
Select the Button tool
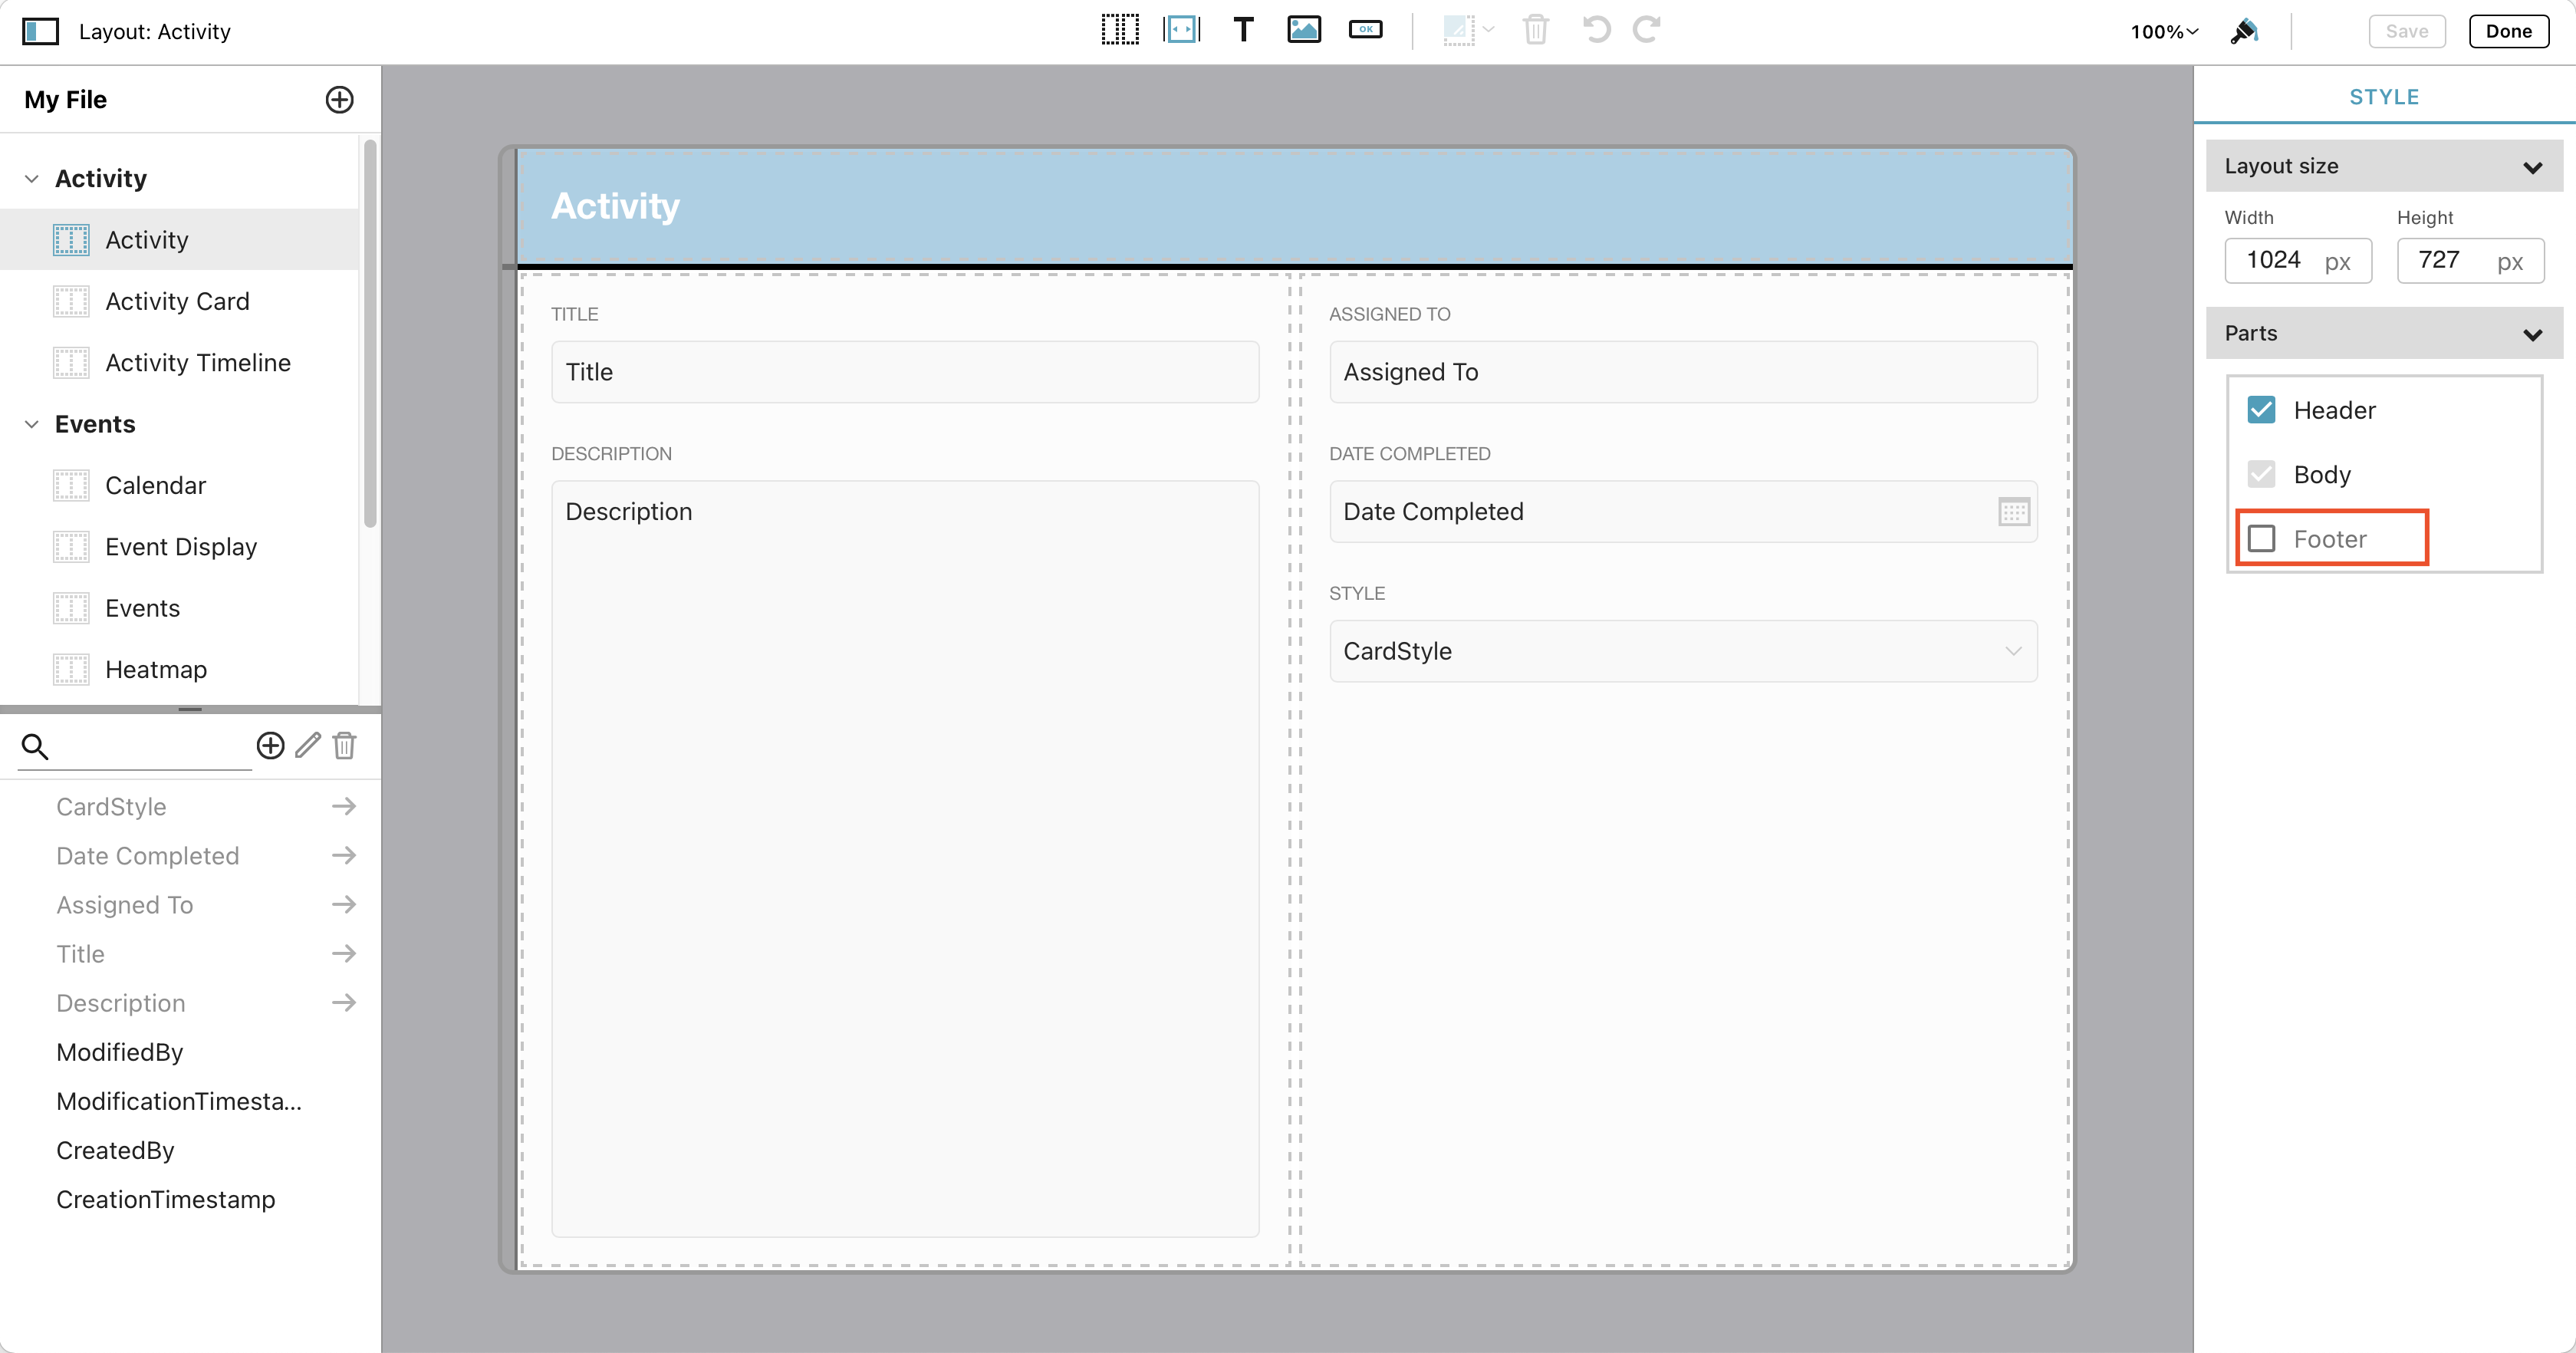(1365, 30)
